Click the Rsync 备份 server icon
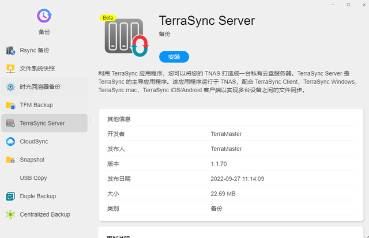 [x=10, y=50]
